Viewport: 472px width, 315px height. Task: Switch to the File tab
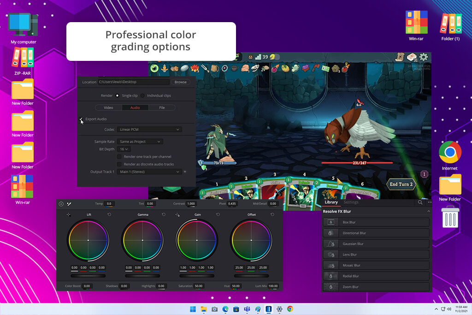(x=162, y=107)
